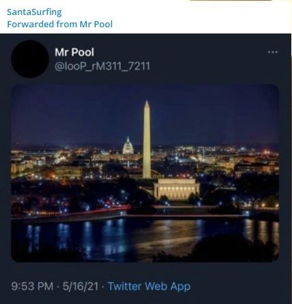Click the 5/16/21 tweet date
Image resolution: width=292 pixels, height=304 pixels.
pos(81,286)
